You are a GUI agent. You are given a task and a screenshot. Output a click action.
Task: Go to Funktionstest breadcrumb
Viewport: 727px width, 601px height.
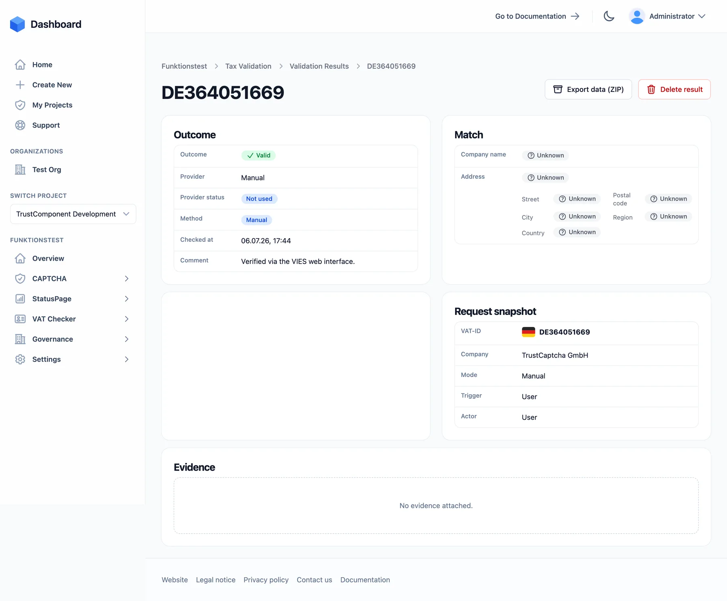pos(184,66)
